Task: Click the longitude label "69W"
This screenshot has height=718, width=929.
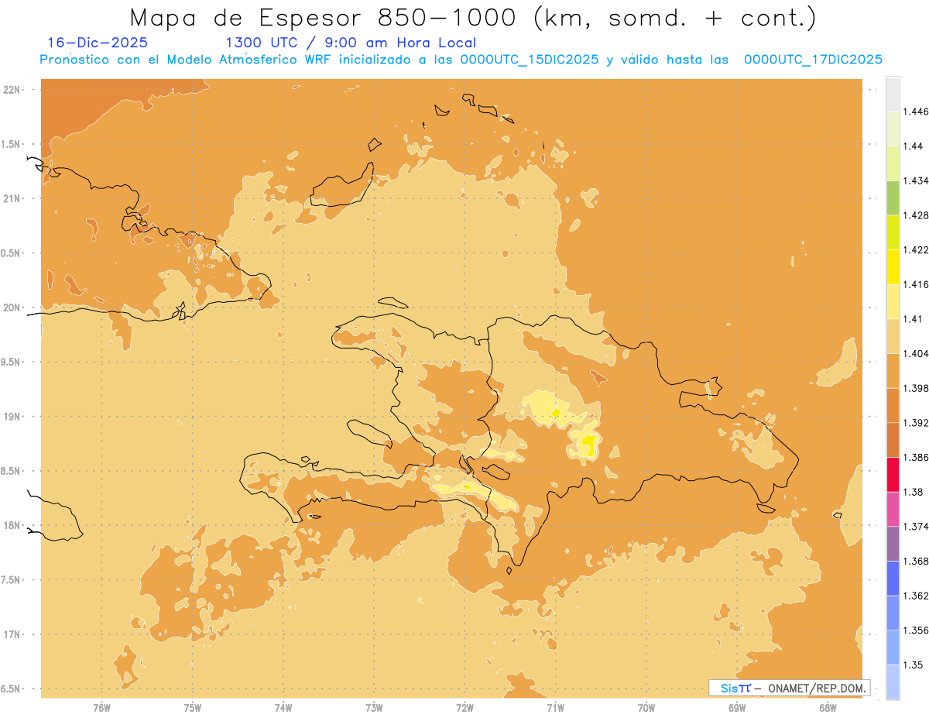Action: (737, 707)
